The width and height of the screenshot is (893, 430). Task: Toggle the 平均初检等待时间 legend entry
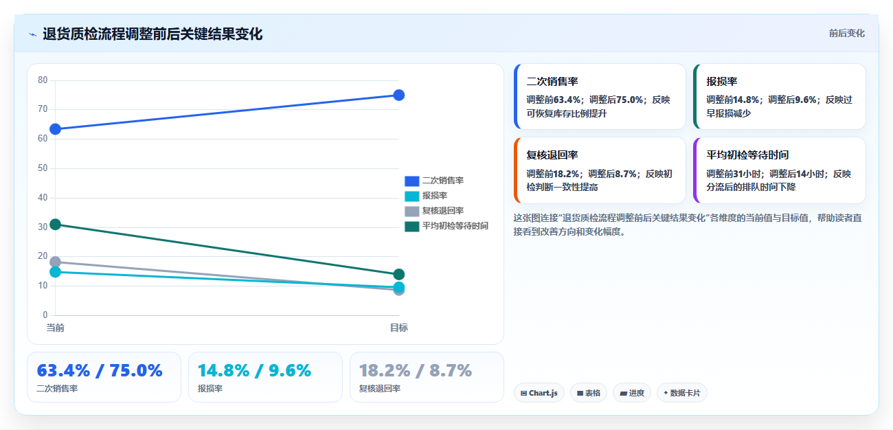click(447, 226)
